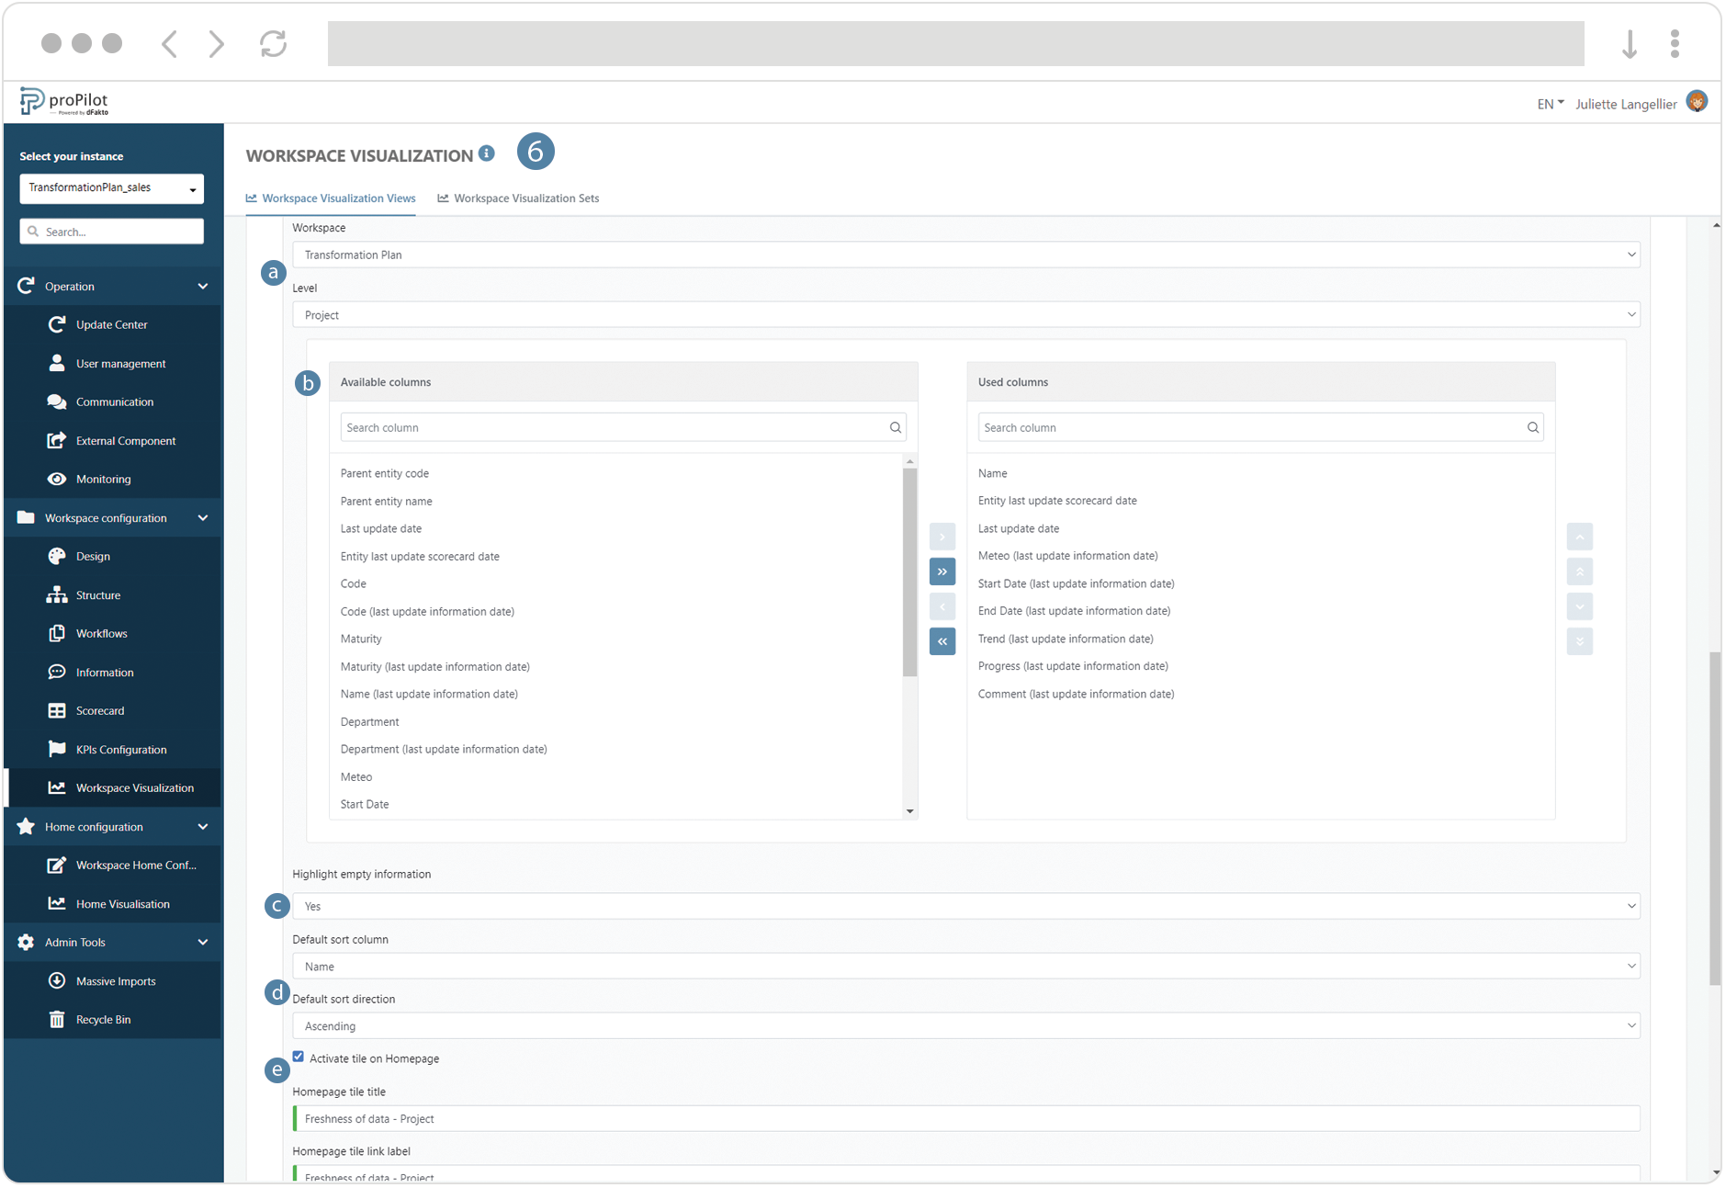
Task: Open User management
Action: 119,363
